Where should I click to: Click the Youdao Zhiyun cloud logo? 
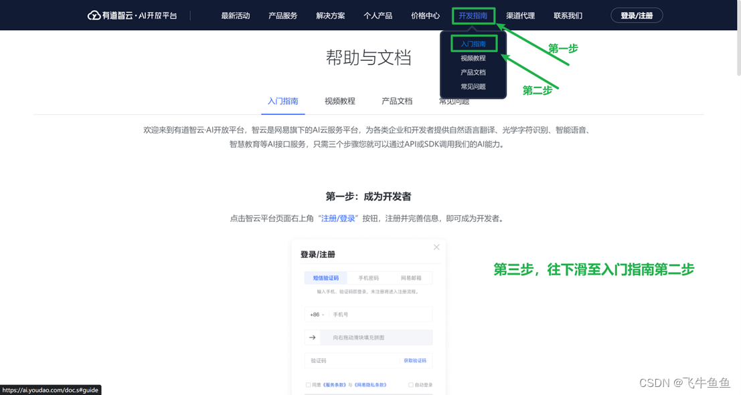coord(133,15)
